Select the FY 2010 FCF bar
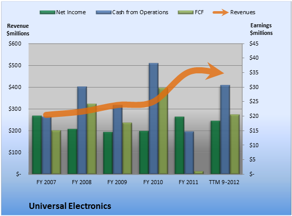The height and width of the screenshot is (216, 292). coord(163,131)
